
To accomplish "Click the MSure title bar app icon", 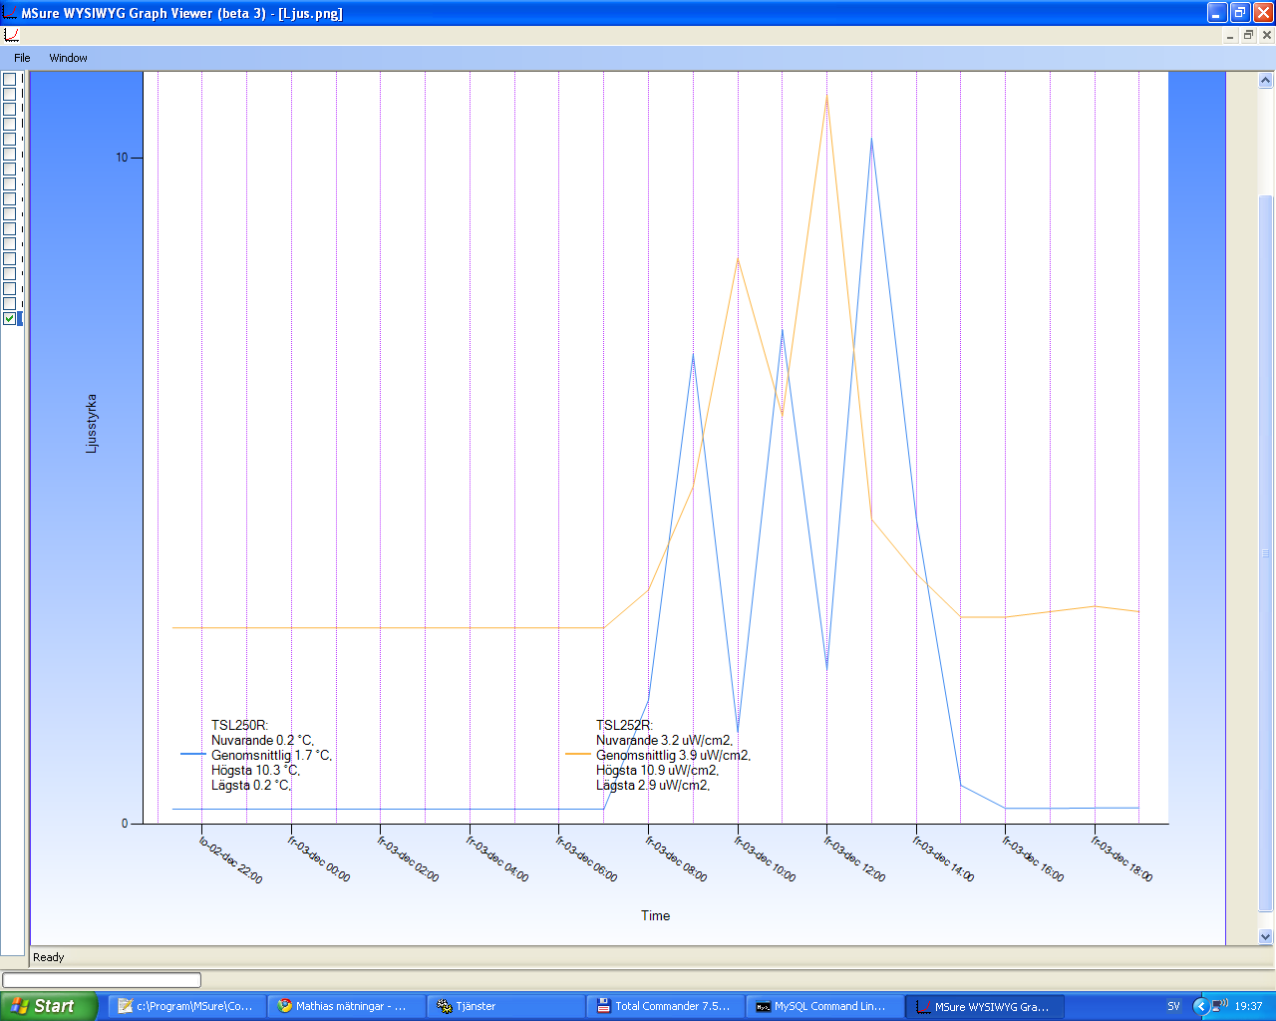I will point(11,13).
